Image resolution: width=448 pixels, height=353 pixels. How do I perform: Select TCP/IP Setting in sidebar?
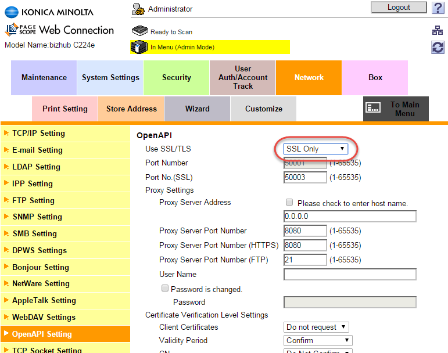pyautogui.click(x=38, y=133)
